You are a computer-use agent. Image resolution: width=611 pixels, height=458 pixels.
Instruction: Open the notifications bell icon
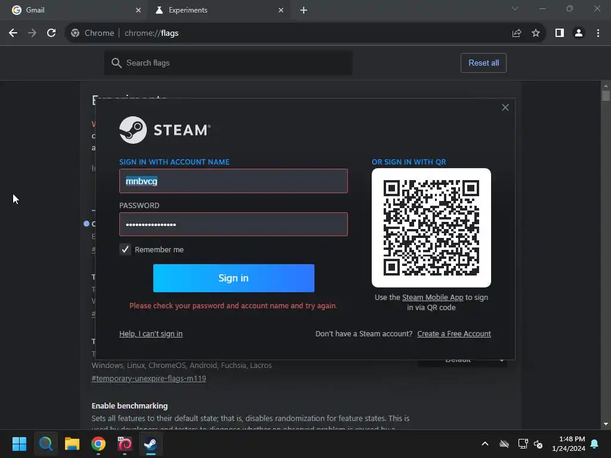pyautogui.click(x=595, y=444)
